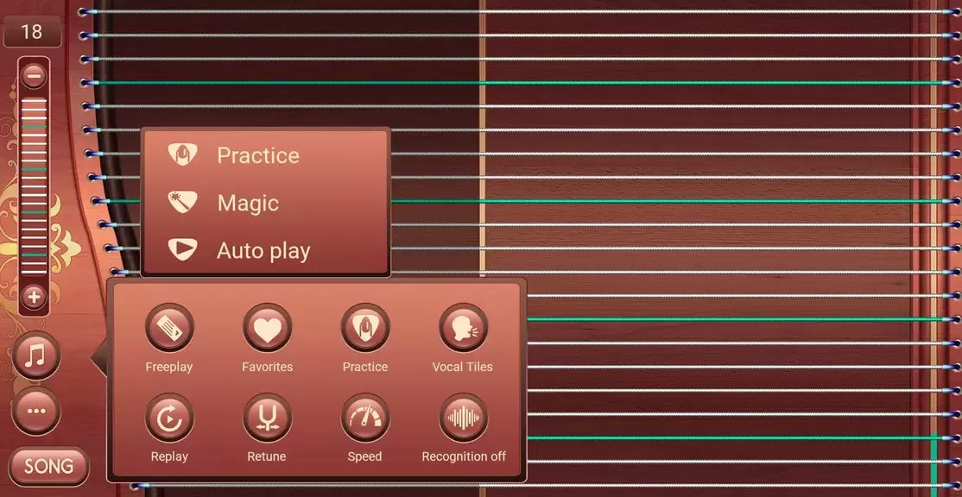This screenshot has height=497, width=962.
Task: Open the Retune tuning fork icon
Action: click(267, 418)
